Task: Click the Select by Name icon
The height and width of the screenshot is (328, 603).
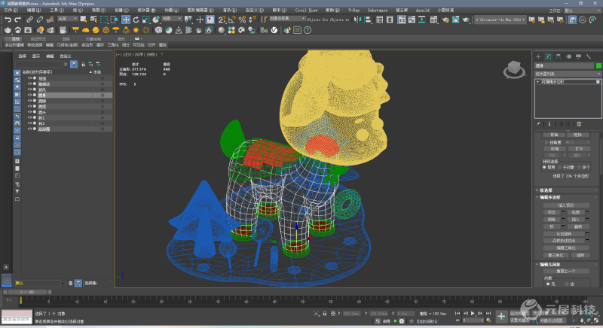Action: click(x=93, y=20)
